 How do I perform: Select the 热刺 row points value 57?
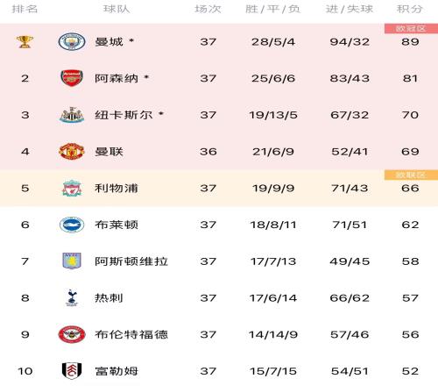click(410, 297)
